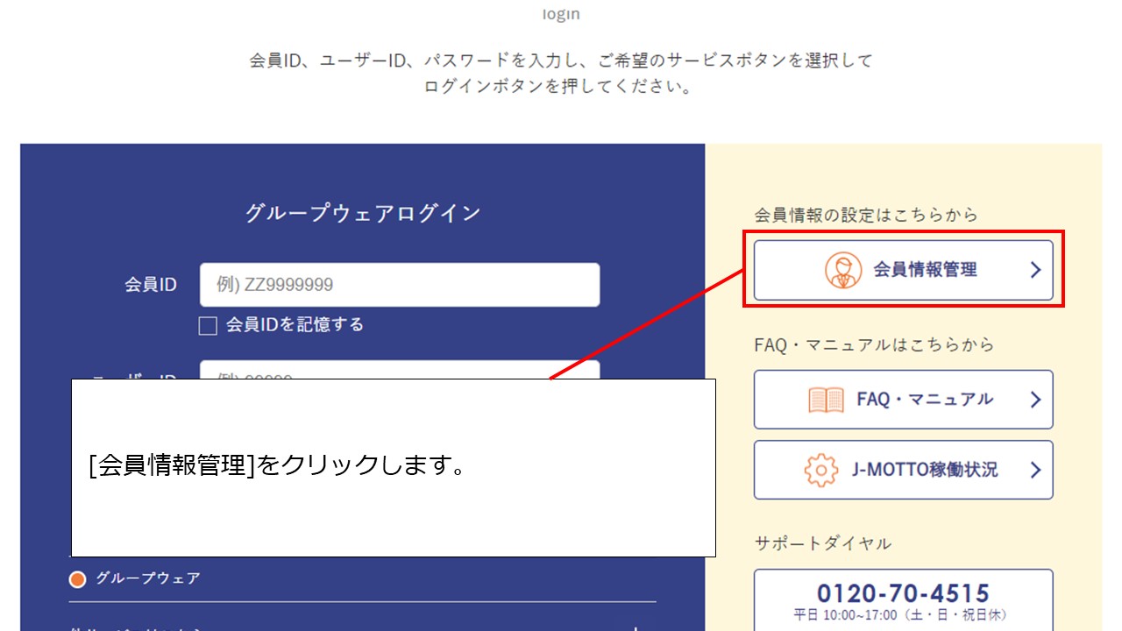Open 会員情報管理
Screen dimensions: 1122x631
pyautogui.click(x=903, y=270)
